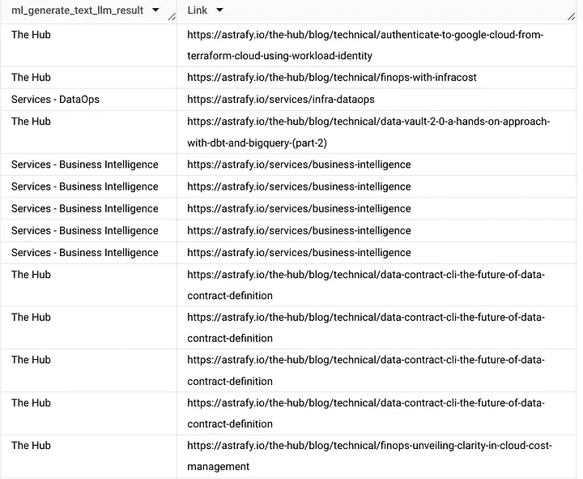This screenshot has width=583, height=479.
Task: Select the bottommost Services - Business Intelligence cell
Action: click(x=89, y=253)
